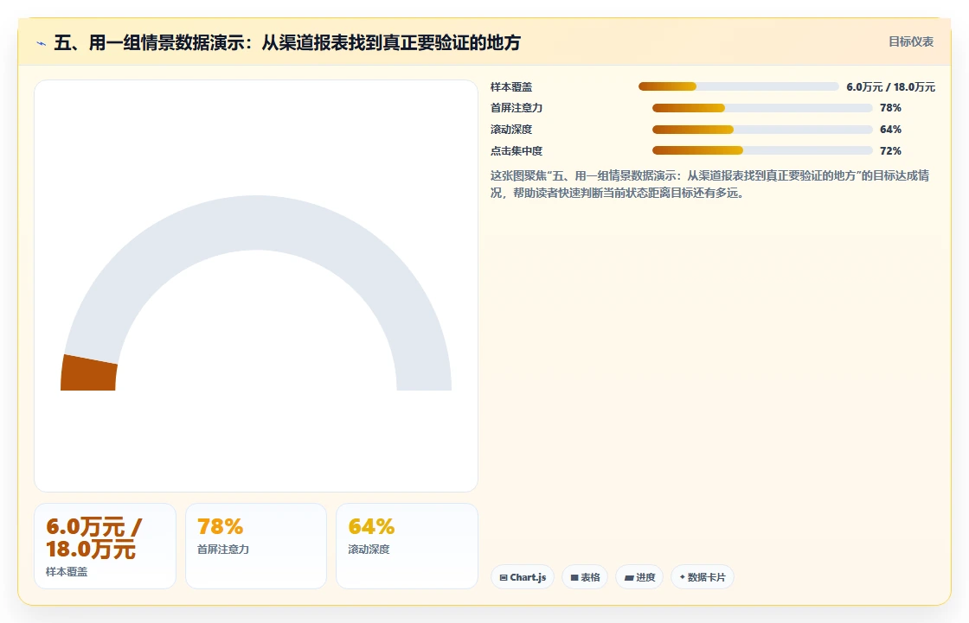Click the 样本覆盖 progress bar
This screenshot has width=969, height=623.
coord(739,86)
